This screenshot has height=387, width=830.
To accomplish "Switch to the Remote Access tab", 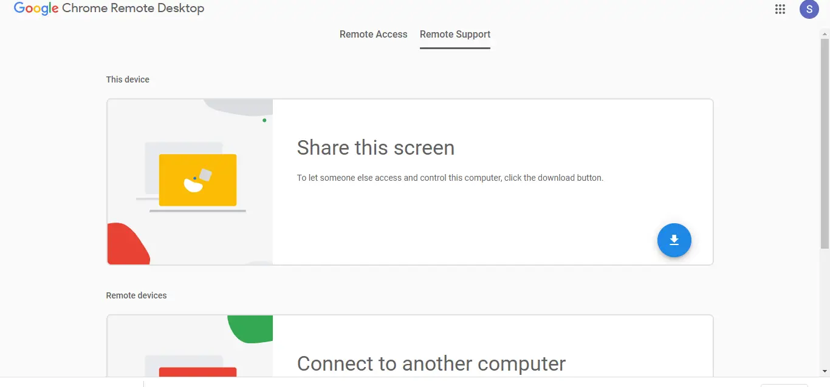I will click(x=373, y=35).
